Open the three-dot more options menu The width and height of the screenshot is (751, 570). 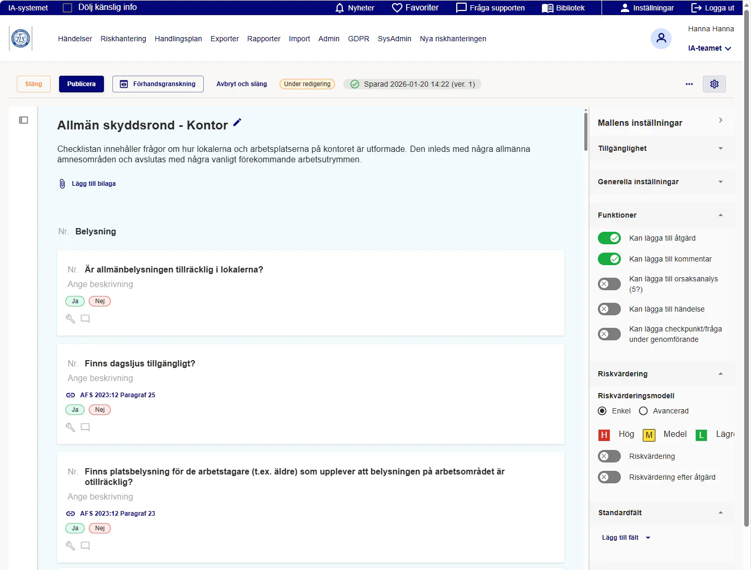click(689, 84)
